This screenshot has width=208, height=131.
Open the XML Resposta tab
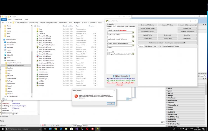[x=148, y=46]
